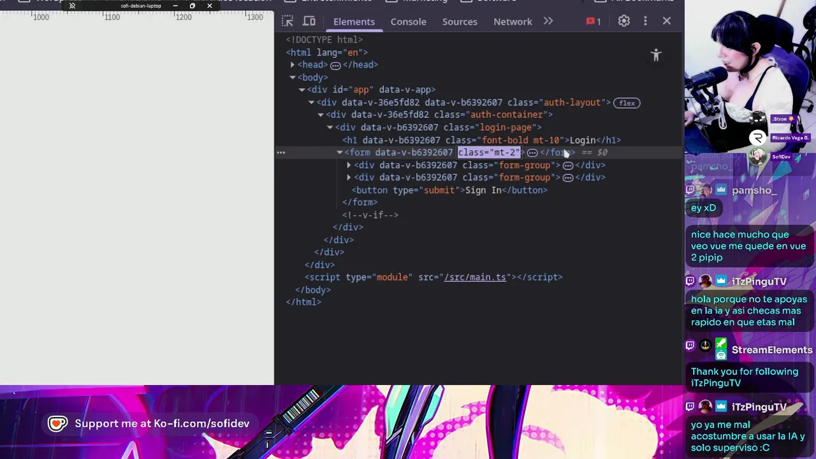Select the closing </html> tag row
This screenshot has height=459, width=816.
click(304, 302)
